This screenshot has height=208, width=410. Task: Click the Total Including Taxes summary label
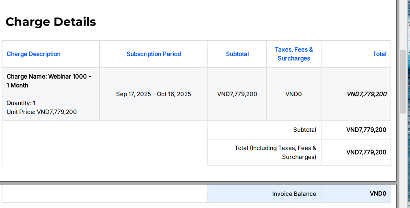click(275, 152)
